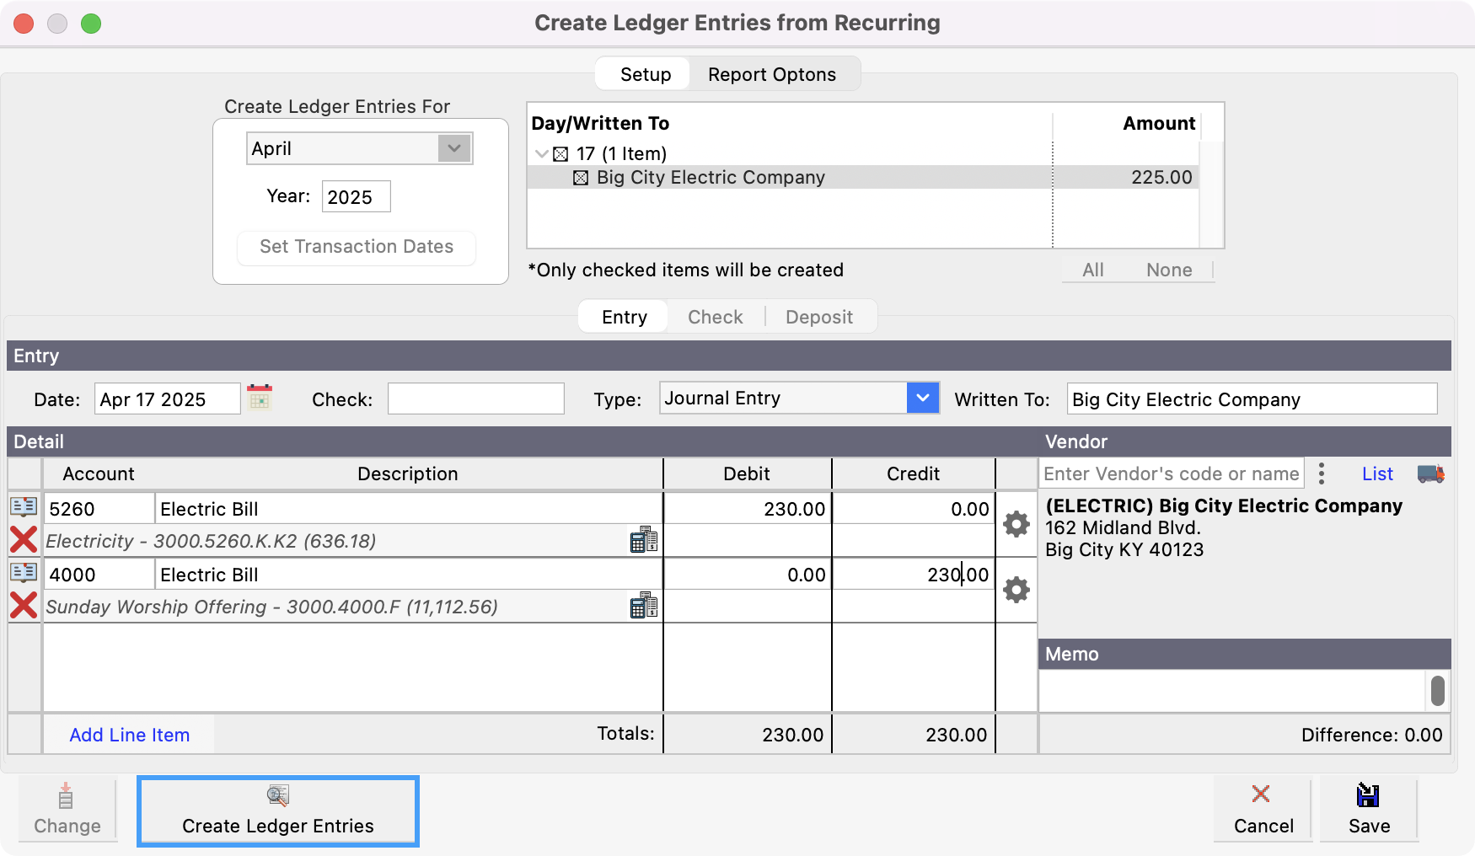The width and height of the screenshot is (1475, 856).
Task: Open gear settings for 5260 line
Action: (x=1016, y=524)
